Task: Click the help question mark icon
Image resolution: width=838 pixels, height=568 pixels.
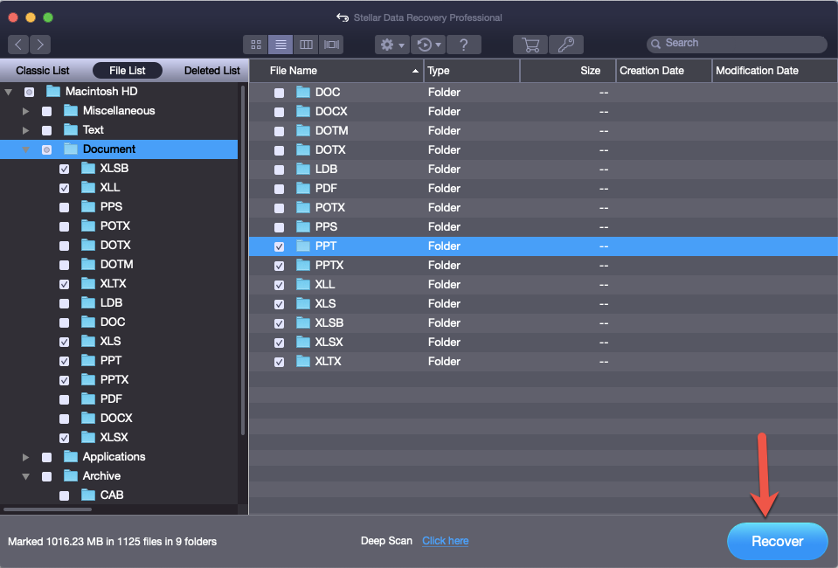Action: pyautogui.click(x=464, y=45)
